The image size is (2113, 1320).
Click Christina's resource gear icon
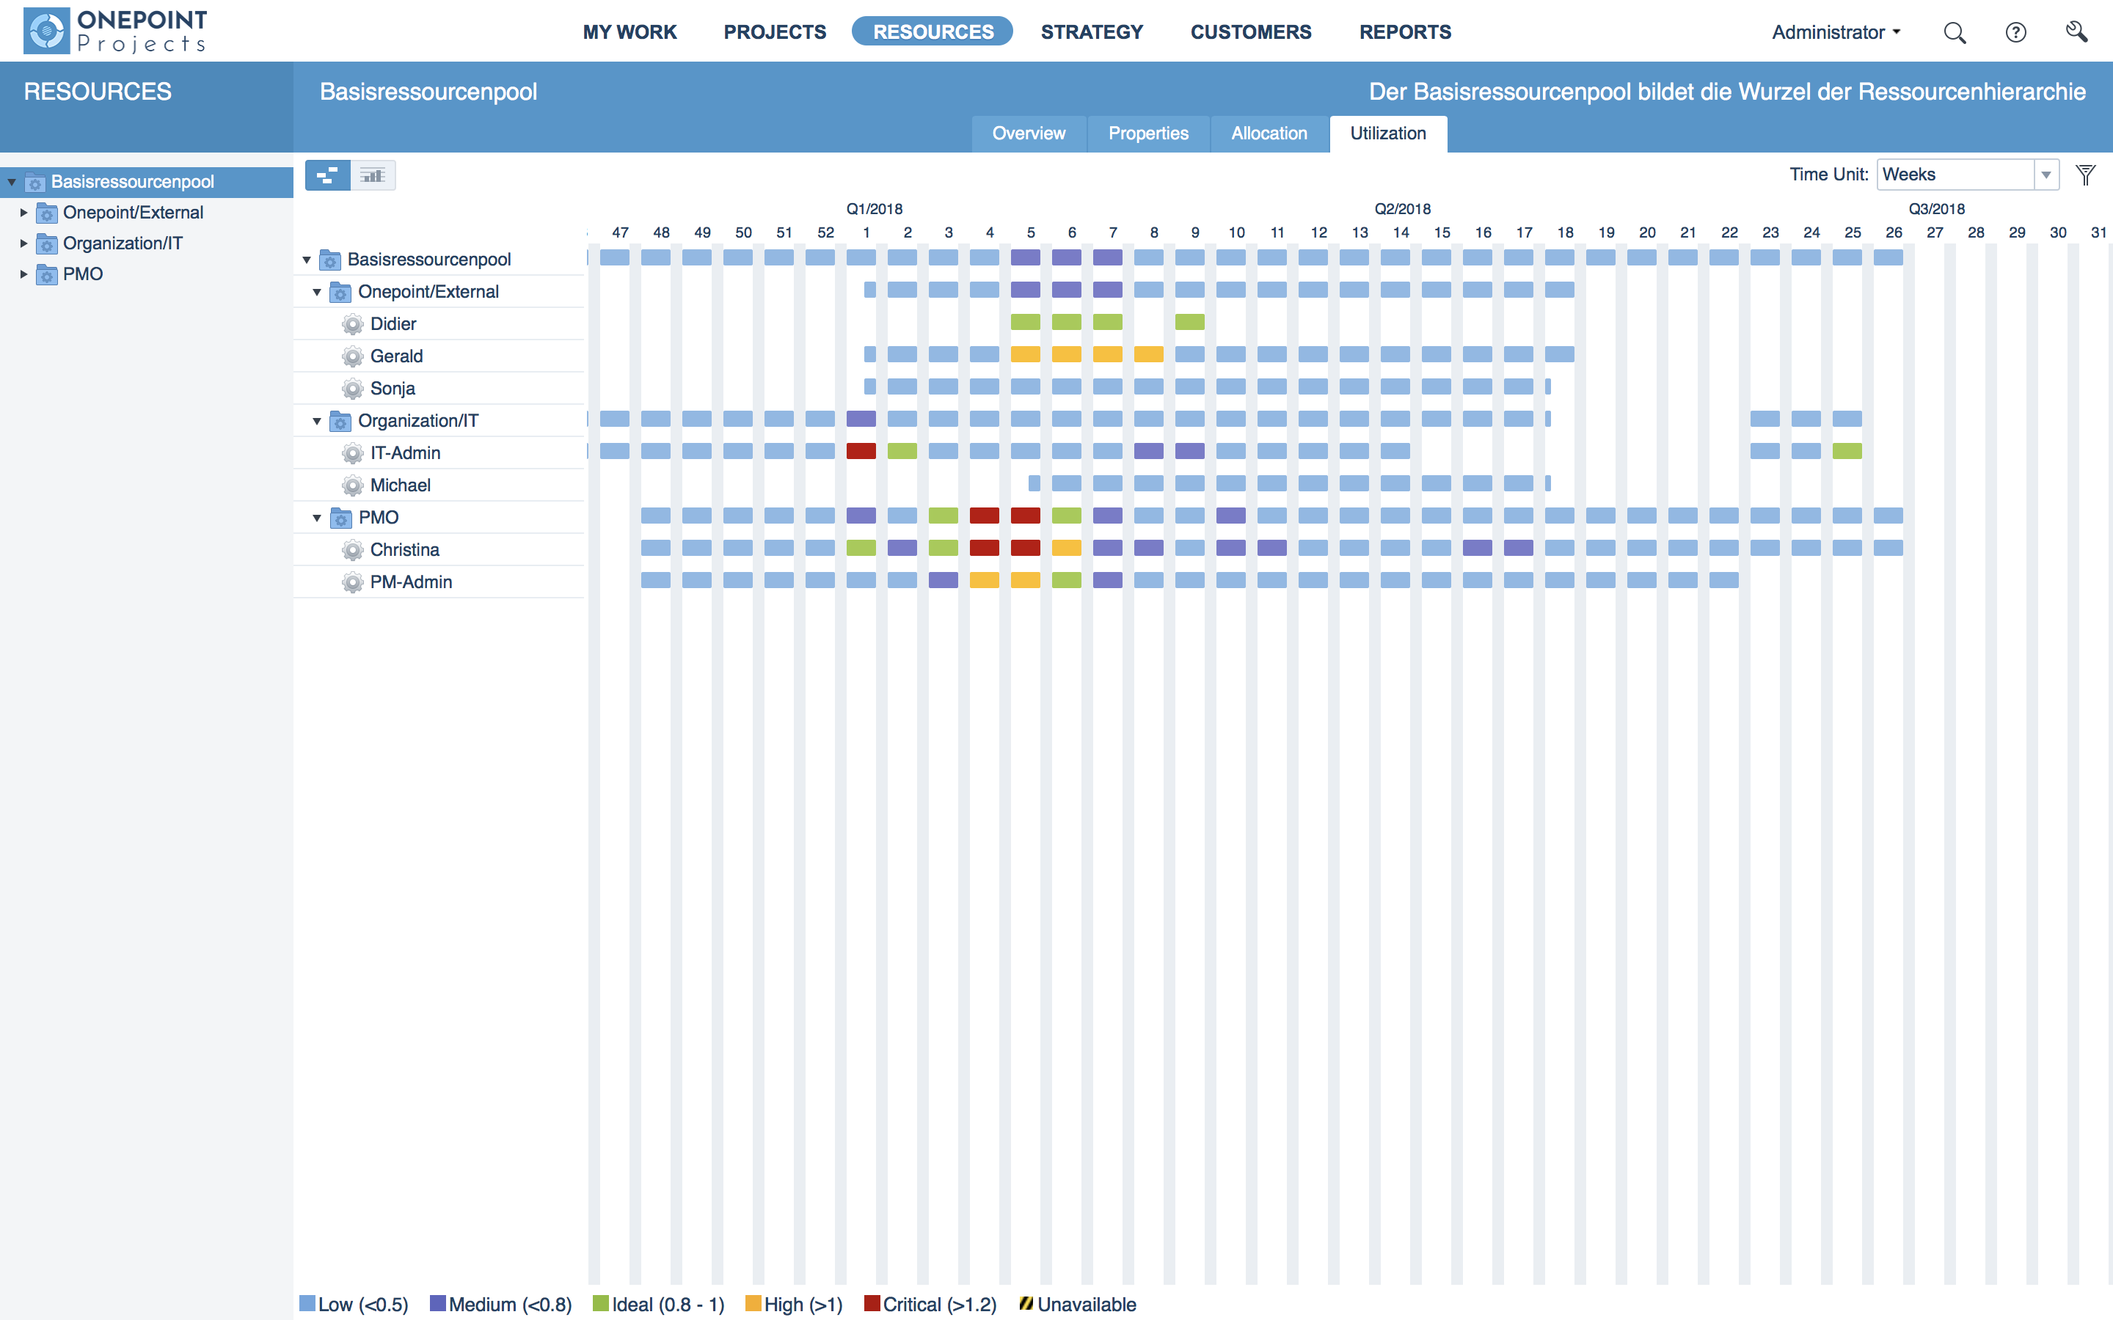click(353, 550)
